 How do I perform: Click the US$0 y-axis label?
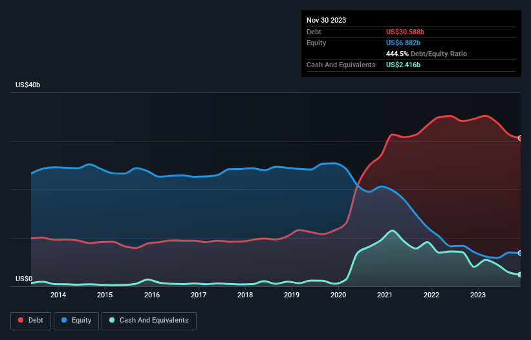point(24,279)
